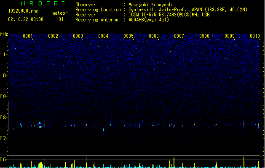Click the meteor count 31
Image resolution: width=265 pixels, height=168 pixels.
(x=61, y=19)
